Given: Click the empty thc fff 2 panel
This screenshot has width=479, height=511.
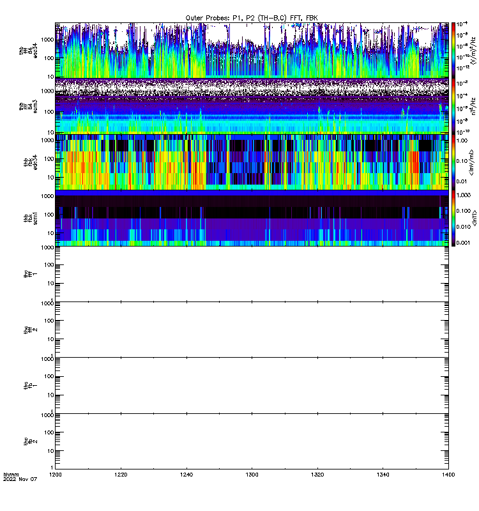Looking at the screenshot, I should point(252,330).
